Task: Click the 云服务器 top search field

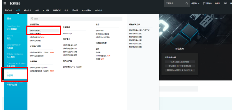Action: click(175, 3)
